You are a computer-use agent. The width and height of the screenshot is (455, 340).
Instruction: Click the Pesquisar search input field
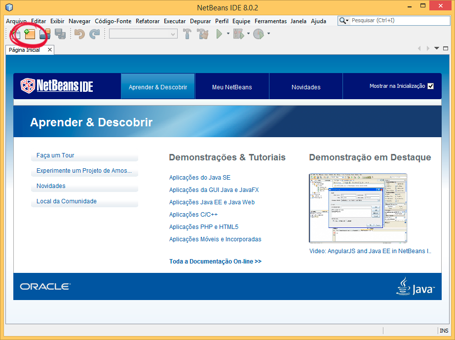point(400,21)
